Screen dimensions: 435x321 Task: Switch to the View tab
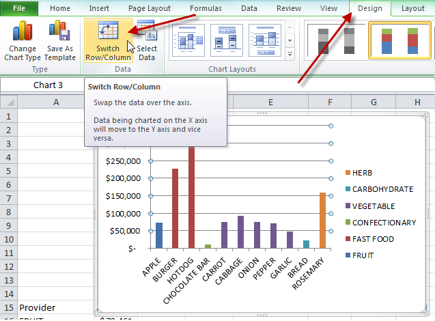pyautogui.click(x=328, y=8)
